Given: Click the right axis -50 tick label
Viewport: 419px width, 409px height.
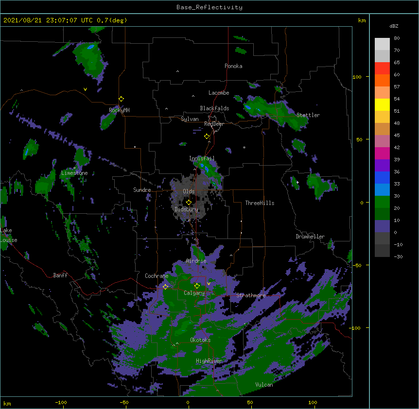Looking at the screenshot, I should point(357,265).
